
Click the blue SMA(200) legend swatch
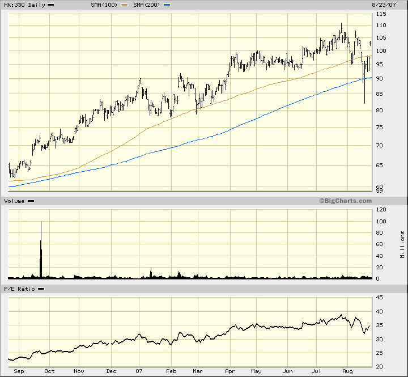[x=167, y=5]
